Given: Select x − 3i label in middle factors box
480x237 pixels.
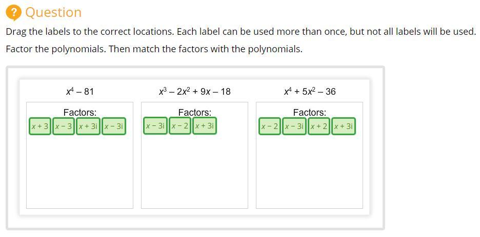Looking at the screenshot, I should point(155,125).
